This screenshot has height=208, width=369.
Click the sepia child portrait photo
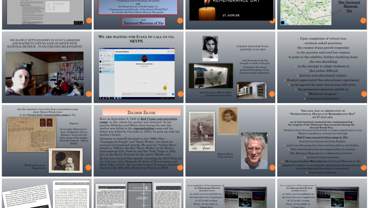click(x=228, y=121)
